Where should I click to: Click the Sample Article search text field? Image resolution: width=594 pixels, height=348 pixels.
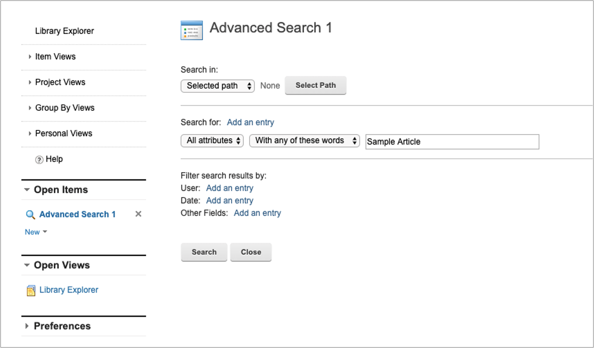pos(452,142)
